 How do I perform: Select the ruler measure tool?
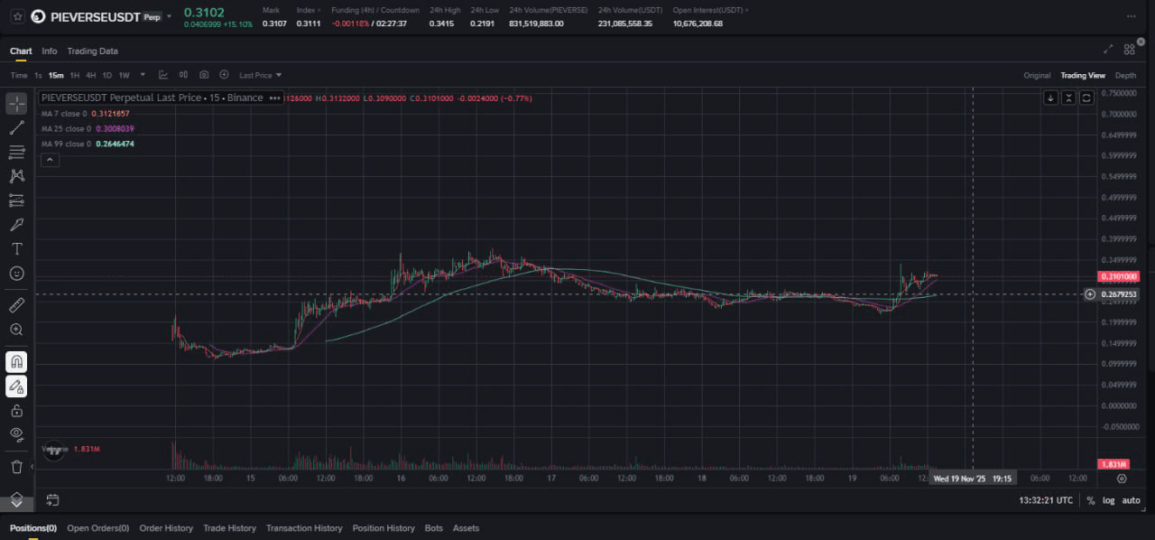[x=16, y=305]
